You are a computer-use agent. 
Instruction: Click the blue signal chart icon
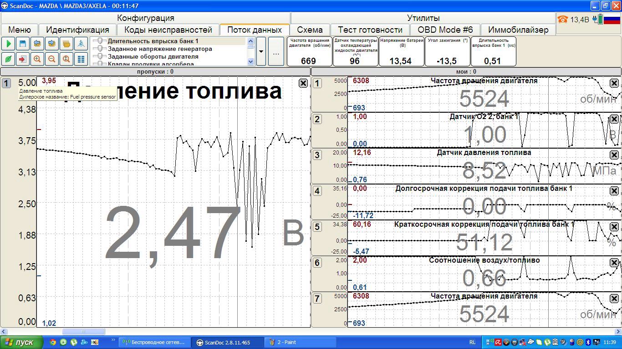pyautogui.click(x=81, y=44)
